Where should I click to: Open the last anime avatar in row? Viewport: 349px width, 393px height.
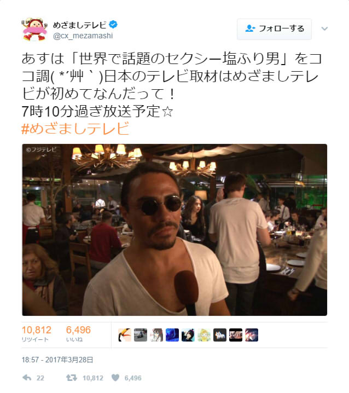(x=252, y=335)
